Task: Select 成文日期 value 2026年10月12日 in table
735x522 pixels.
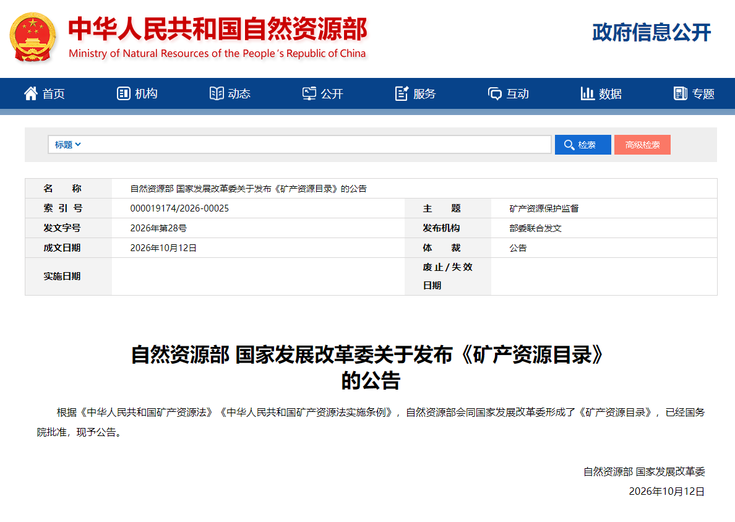Action: tap(163, 248)
